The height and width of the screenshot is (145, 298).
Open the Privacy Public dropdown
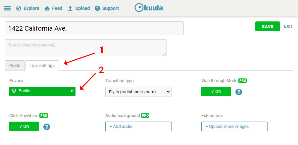[42, 91]
